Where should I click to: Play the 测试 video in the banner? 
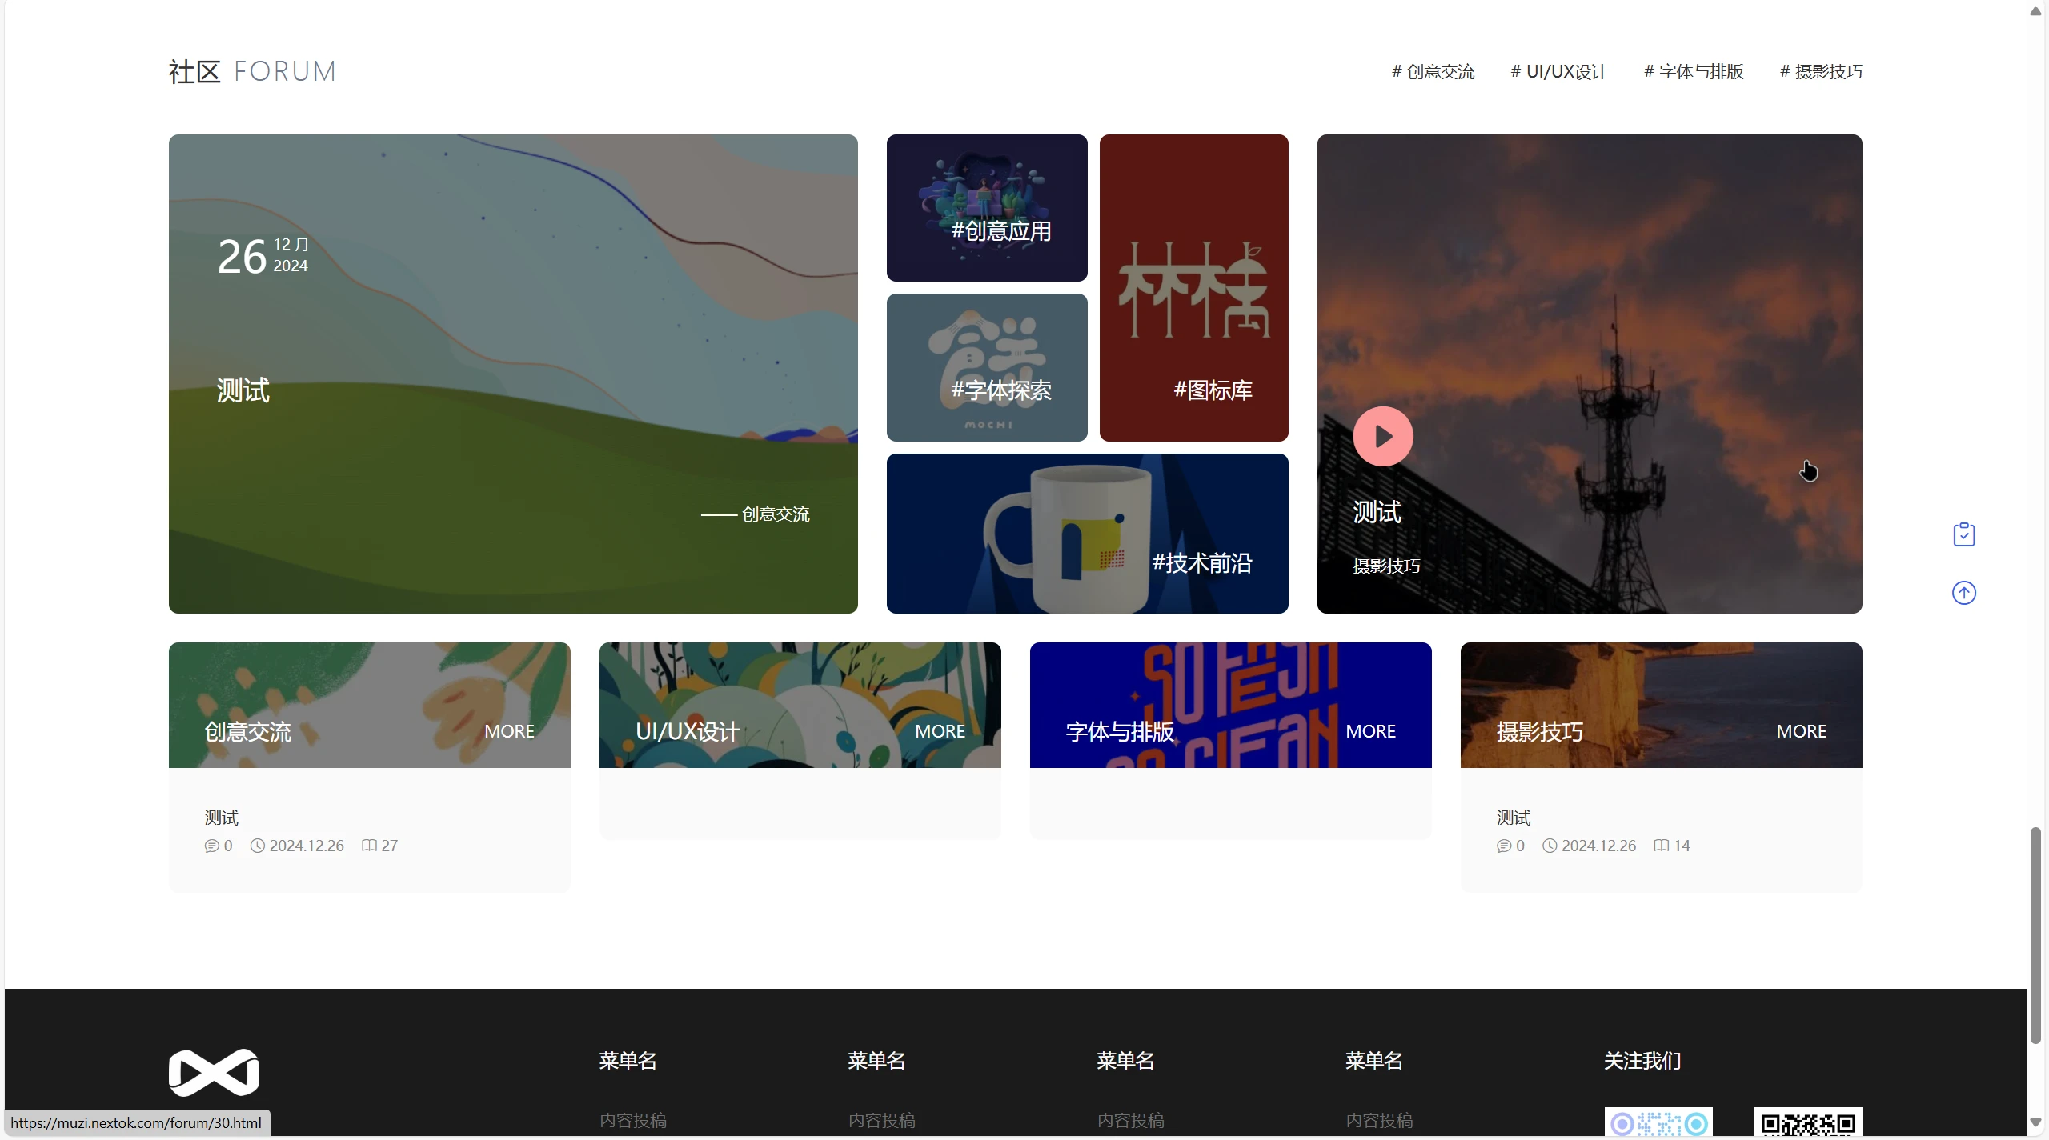coord(1382,436)
